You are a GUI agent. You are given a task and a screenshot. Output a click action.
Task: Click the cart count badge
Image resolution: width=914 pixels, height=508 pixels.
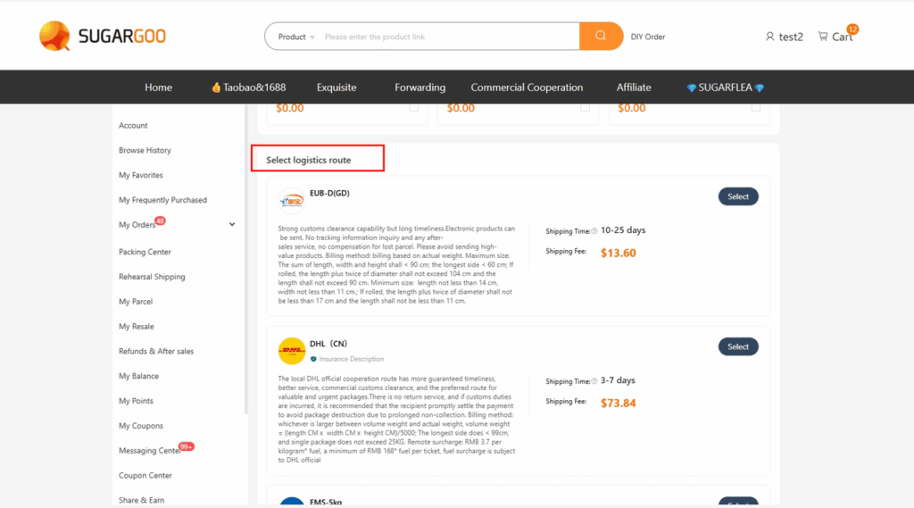click(x=852, y=29)
